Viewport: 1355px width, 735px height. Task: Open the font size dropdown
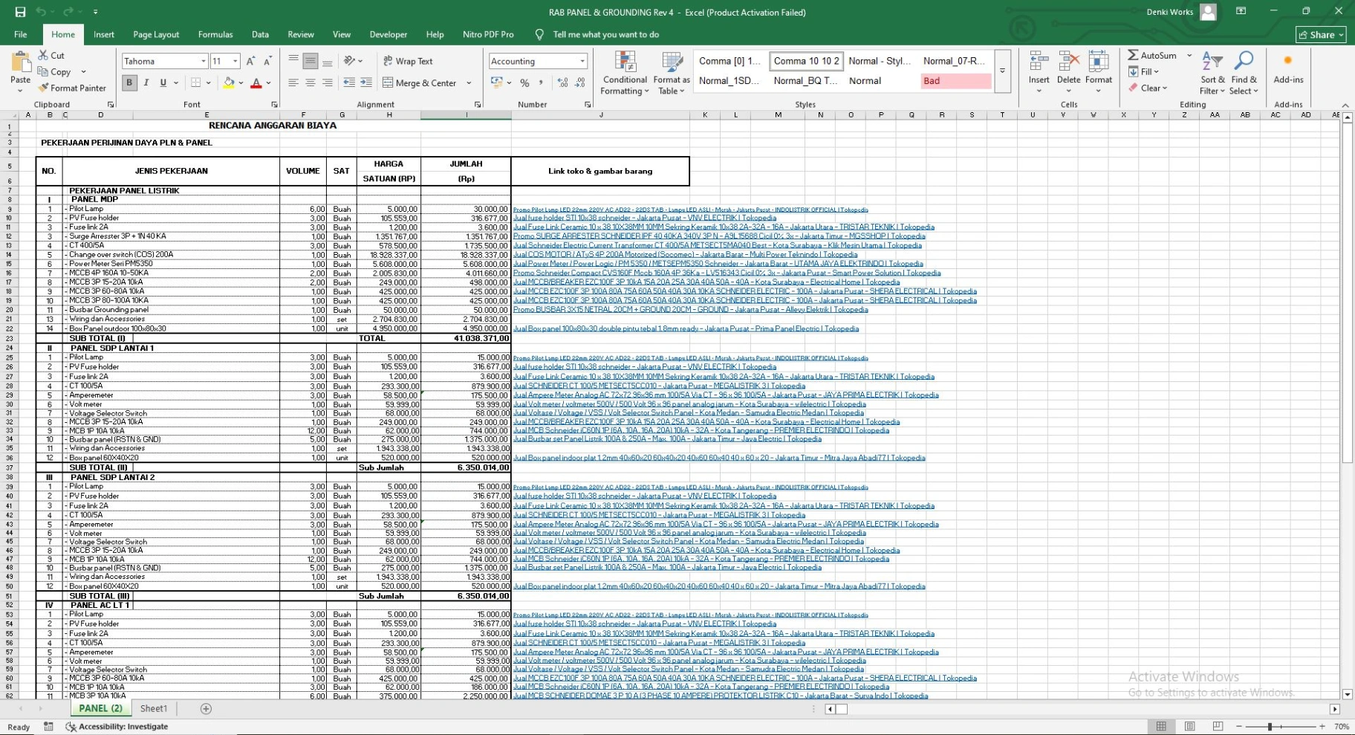235,61
